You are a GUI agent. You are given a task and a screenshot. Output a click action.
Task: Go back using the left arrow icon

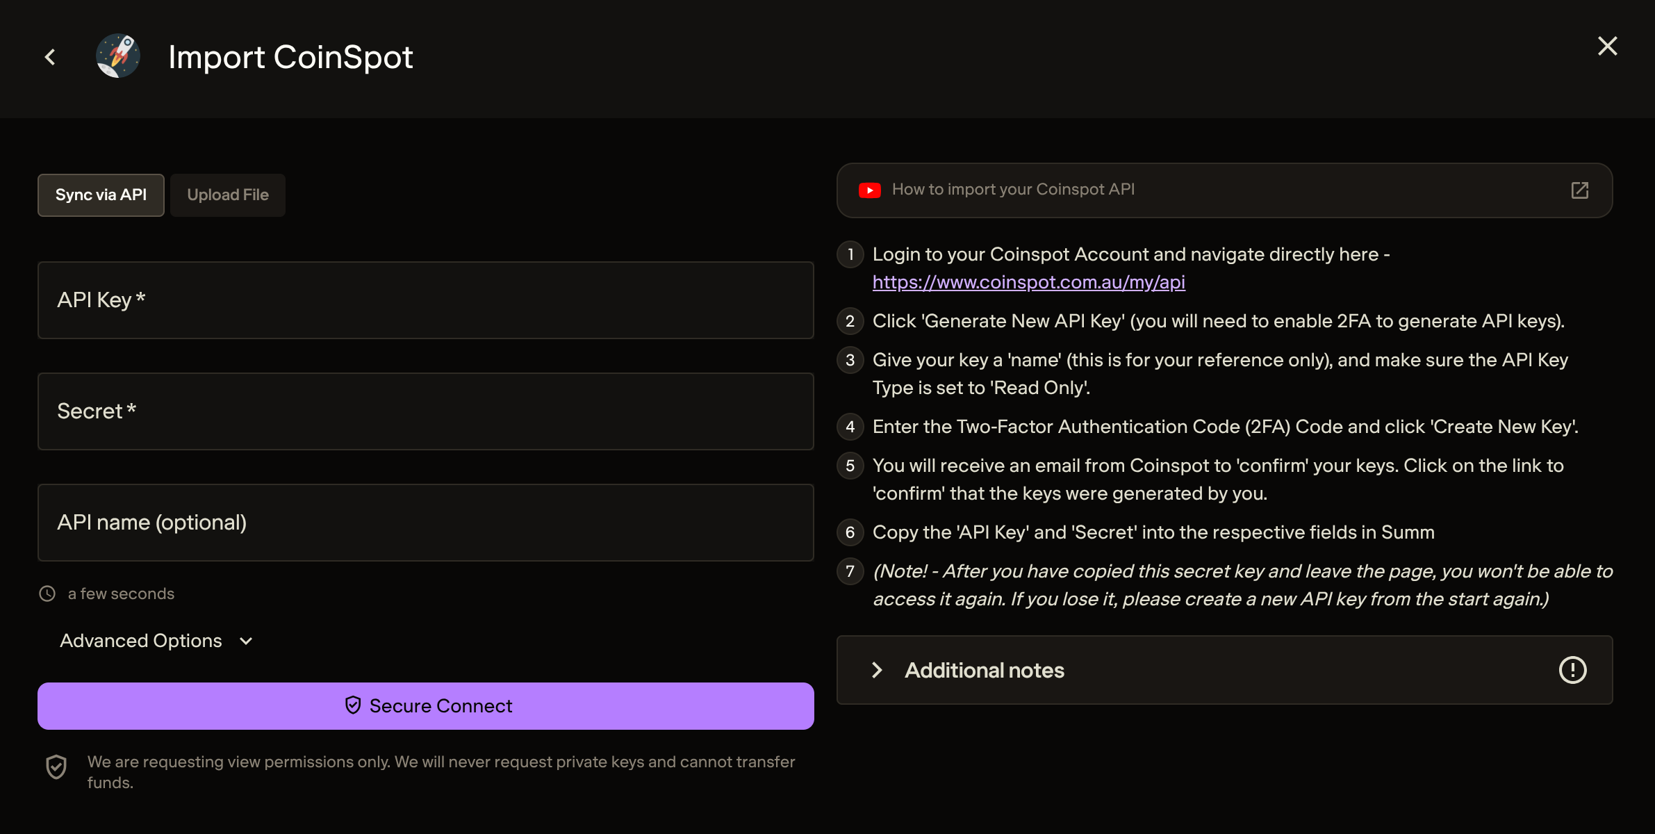click(50, 57)
